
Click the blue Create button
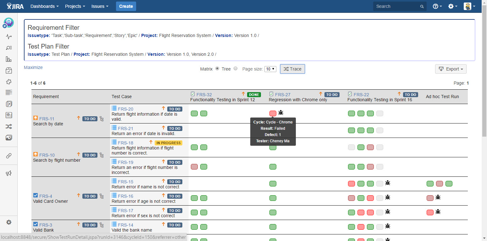[x=126, y=6]
